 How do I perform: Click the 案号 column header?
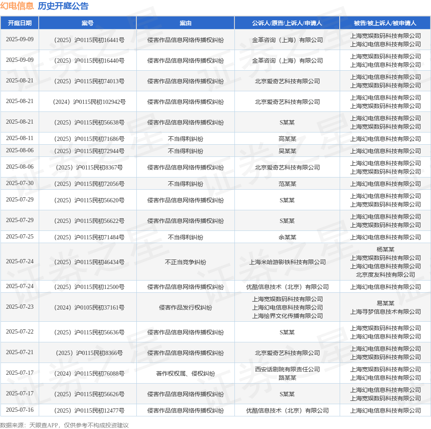88,23
